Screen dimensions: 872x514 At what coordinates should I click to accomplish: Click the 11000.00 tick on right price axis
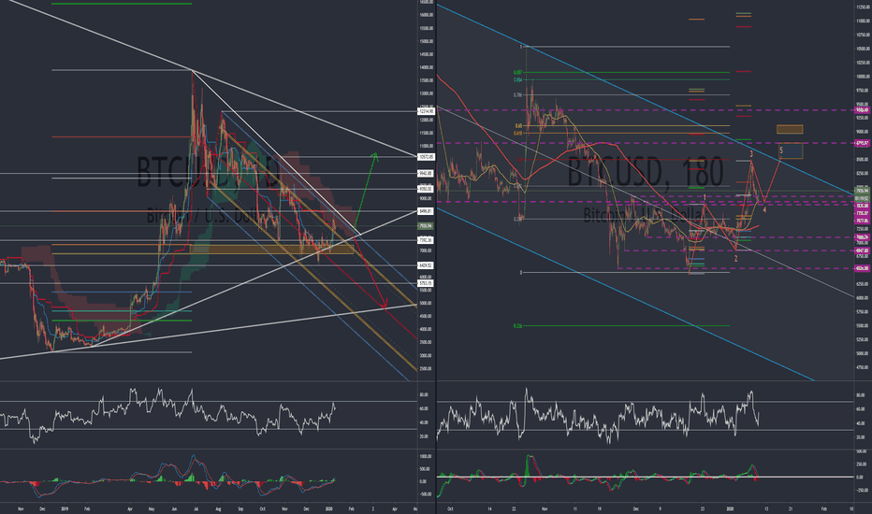click(x=863, y=21)
